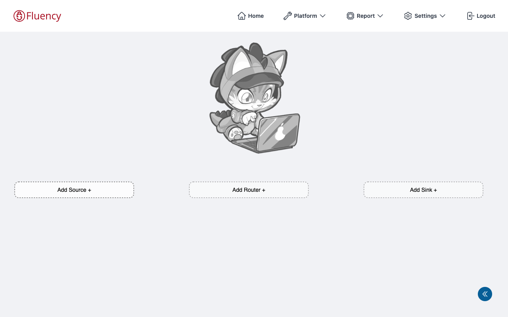
Task: Go to the Home menu label
Action: pos(256,16)
